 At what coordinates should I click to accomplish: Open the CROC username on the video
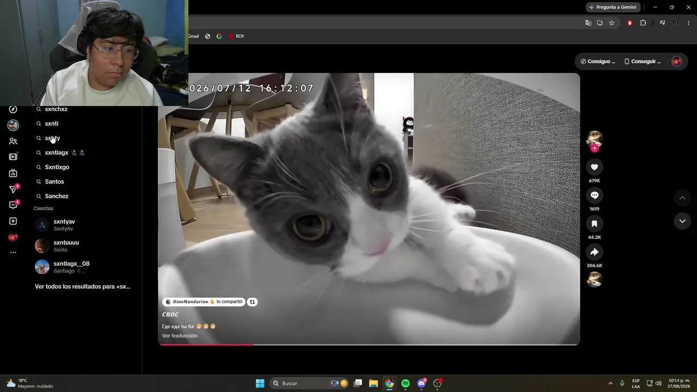point(170,315)
